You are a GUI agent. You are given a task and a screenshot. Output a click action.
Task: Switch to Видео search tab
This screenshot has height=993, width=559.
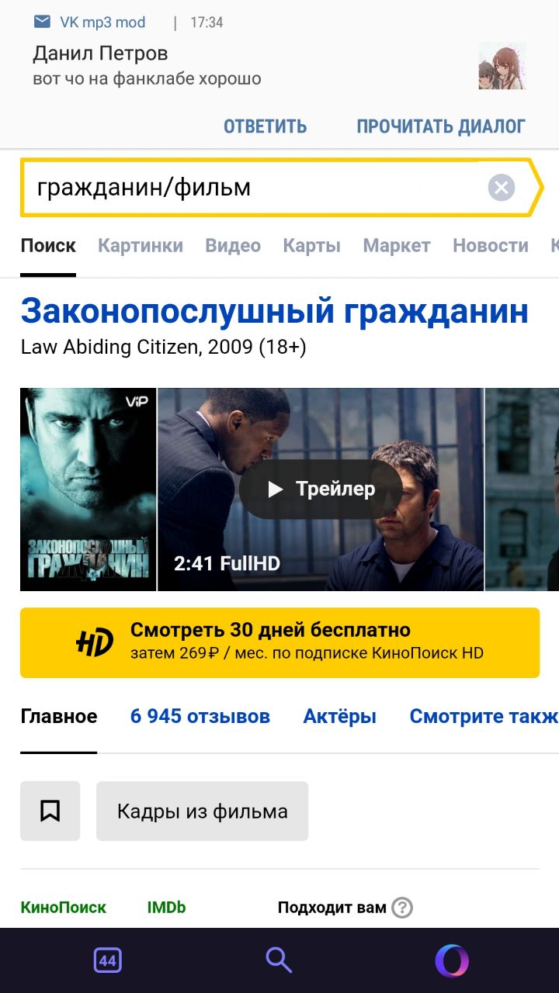click(x=233, y=246)
